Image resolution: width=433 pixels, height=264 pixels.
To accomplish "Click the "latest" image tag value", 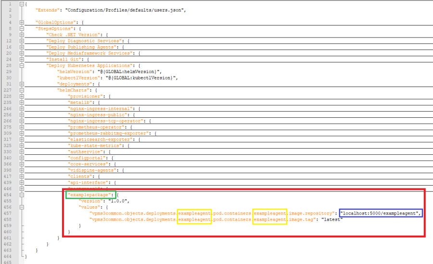I will (x=331, y=219).
